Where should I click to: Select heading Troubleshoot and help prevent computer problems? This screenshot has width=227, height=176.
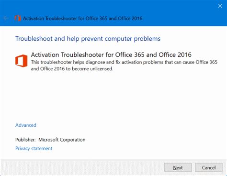point(88,39)
